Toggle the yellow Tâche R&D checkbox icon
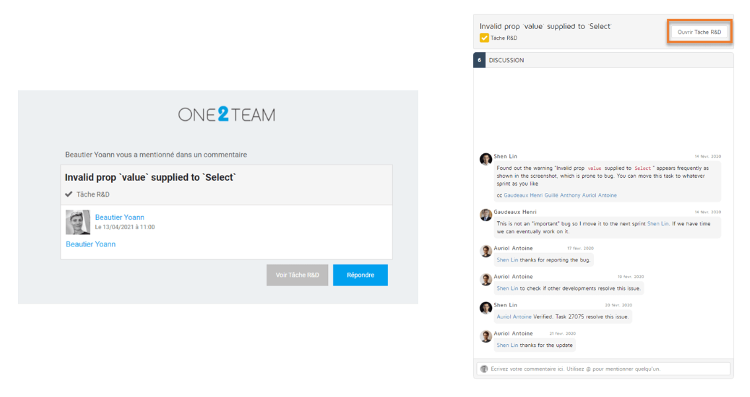This screenshot has height=397, width=750. click(x=484, y=38)
